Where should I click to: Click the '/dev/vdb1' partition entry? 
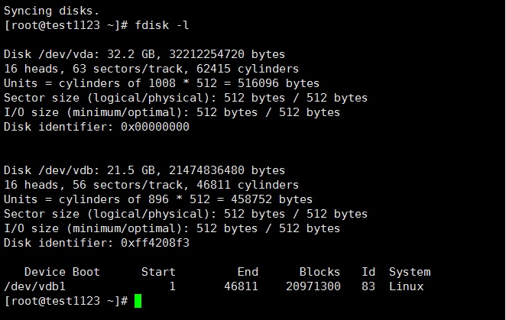[x=35, y=286]
